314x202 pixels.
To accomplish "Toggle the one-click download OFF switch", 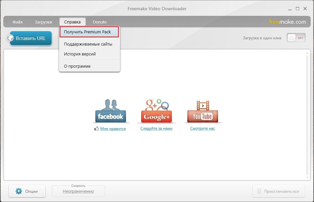I will [296, 38].
